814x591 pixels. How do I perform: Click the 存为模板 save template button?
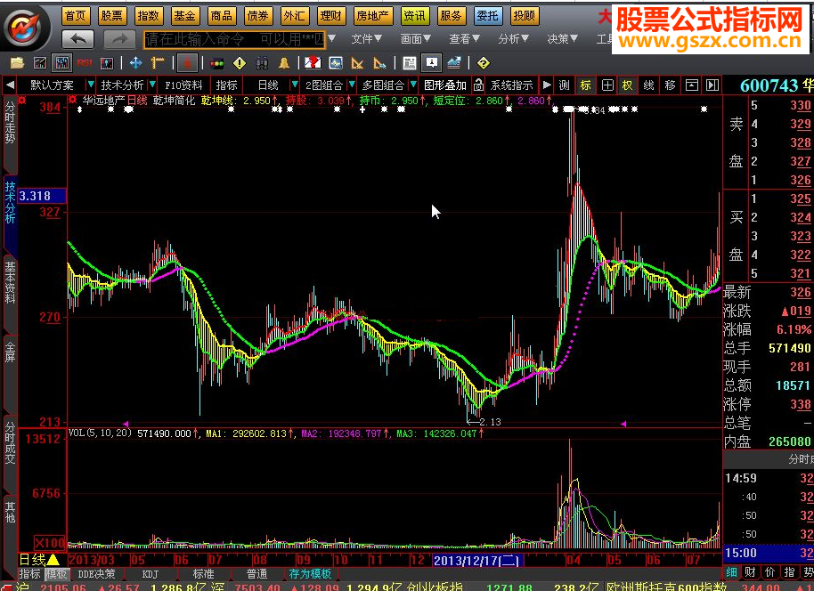click(x=310, y=574)
